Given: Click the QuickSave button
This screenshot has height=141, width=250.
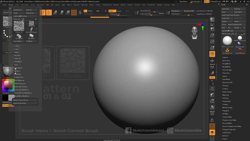Looking at the screenshot, I should (183, 2).
